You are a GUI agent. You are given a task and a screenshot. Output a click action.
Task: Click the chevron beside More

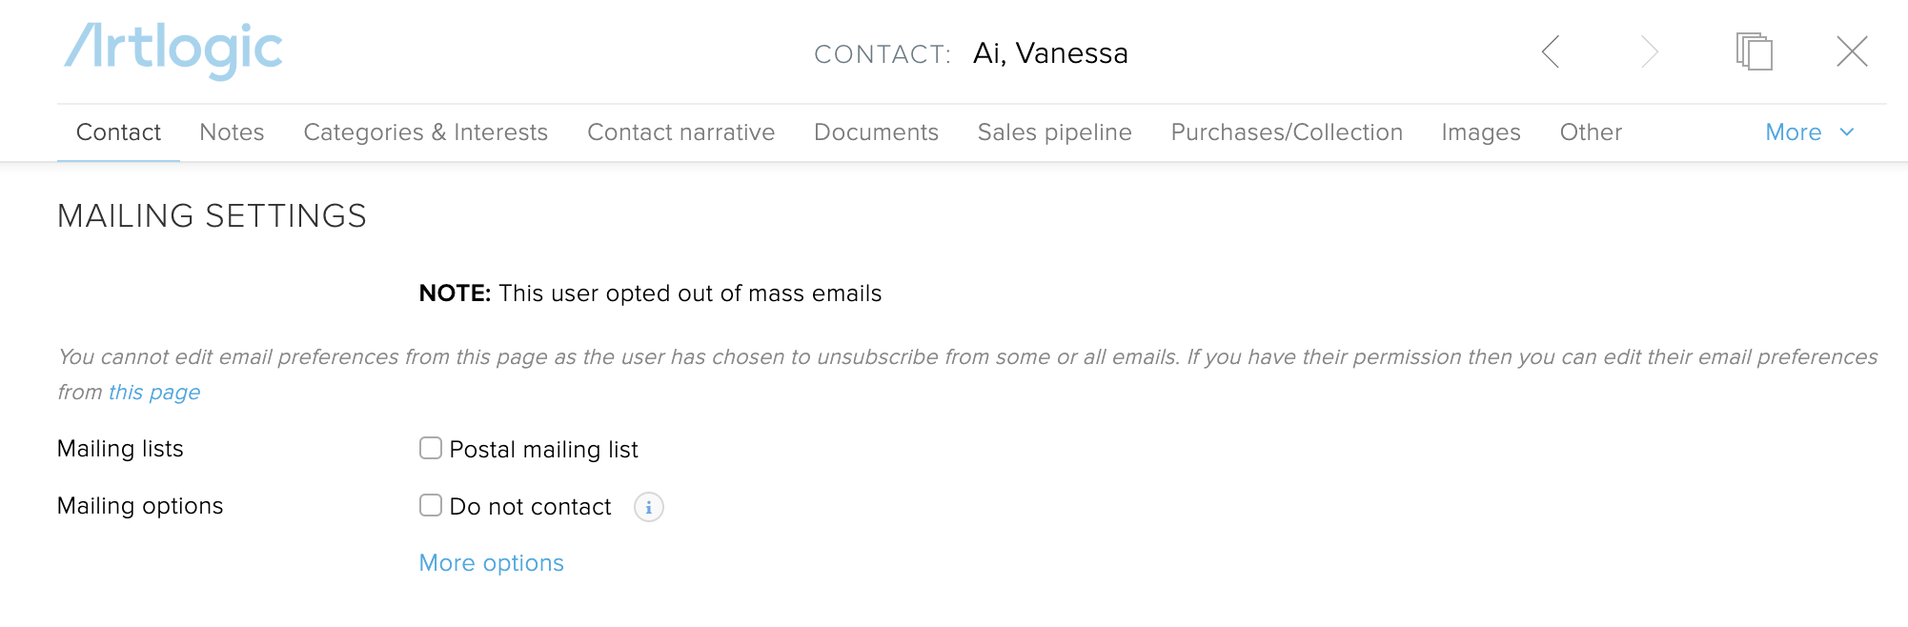tap(1846, 132)
